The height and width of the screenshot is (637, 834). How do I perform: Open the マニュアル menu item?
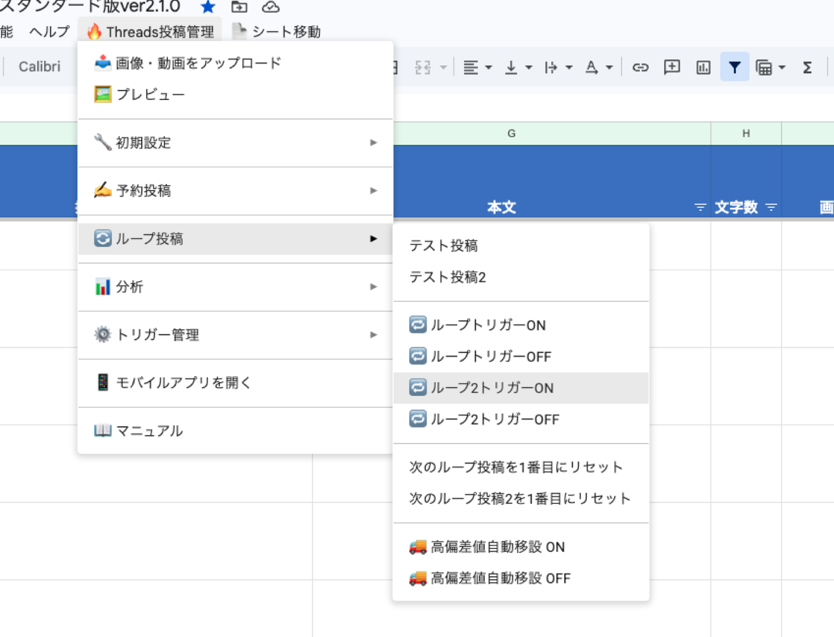tap(235, 430)
